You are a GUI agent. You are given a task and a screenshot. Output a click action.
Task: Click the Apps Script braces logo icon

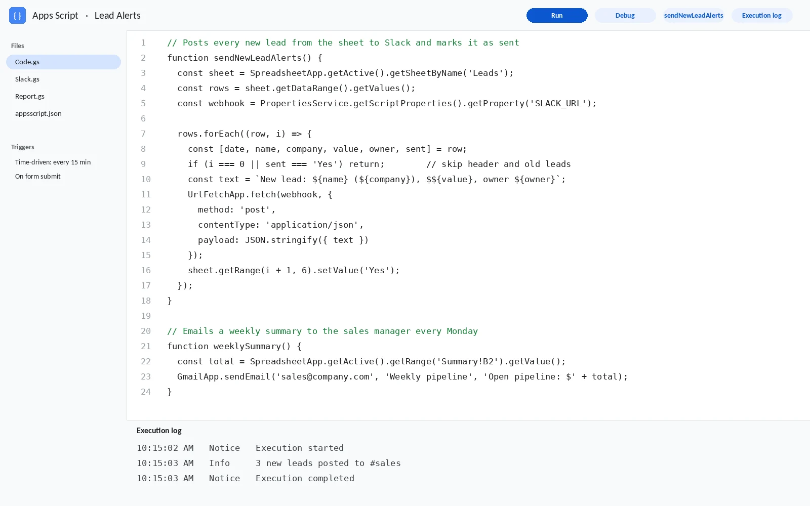17,16
